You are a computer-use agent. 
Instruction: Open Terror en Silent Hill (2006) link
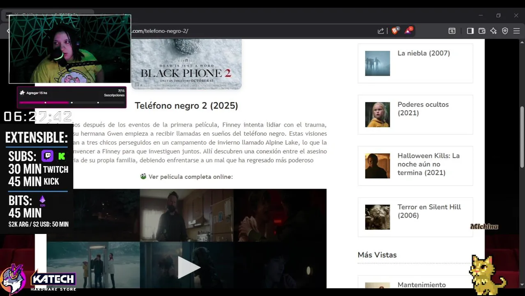click(429, 211)
